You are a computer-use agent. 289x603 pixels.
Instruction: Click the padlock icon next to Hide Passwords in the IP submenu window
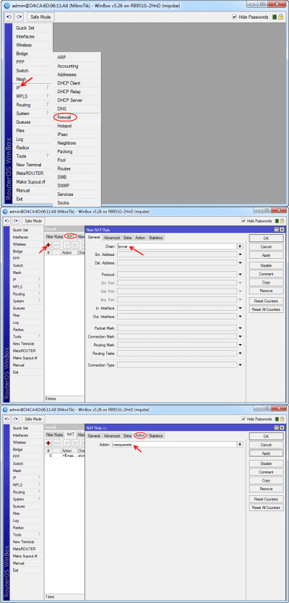(282, 17)
